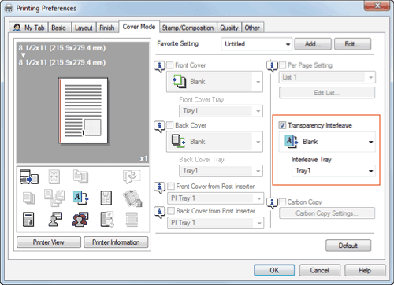Image resolution: width=394 pixels, height=285 pixels.
Task: Expand Back Cover Post Inserter PI Tray dropdown
Action: pos(216,223)
